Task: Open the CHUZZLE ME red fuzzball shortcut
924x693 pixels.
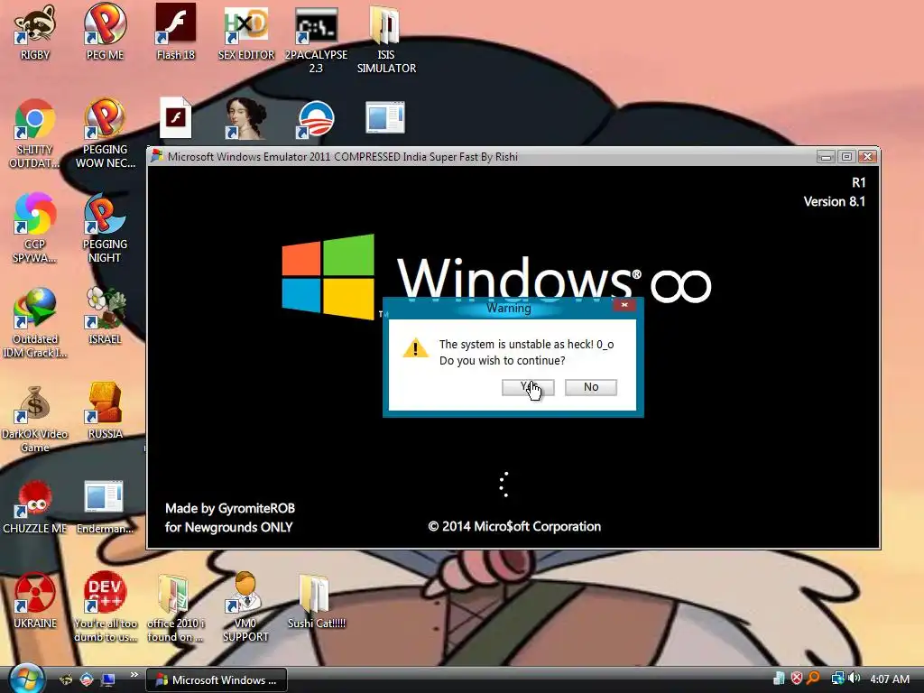Action: tap(35, 507)
